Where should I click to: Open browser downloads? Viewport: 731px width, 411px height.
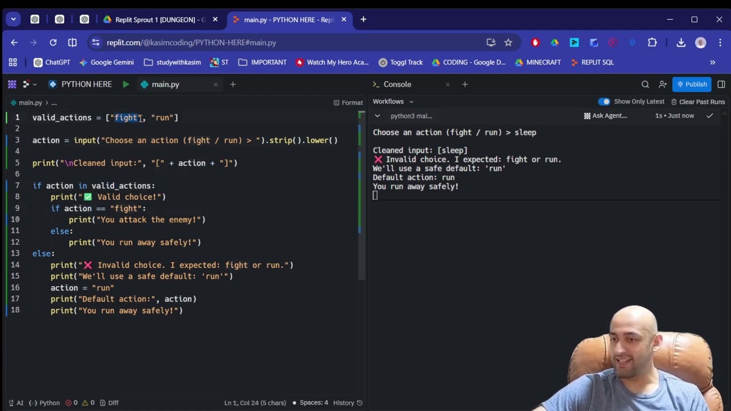tap(681, 42)
